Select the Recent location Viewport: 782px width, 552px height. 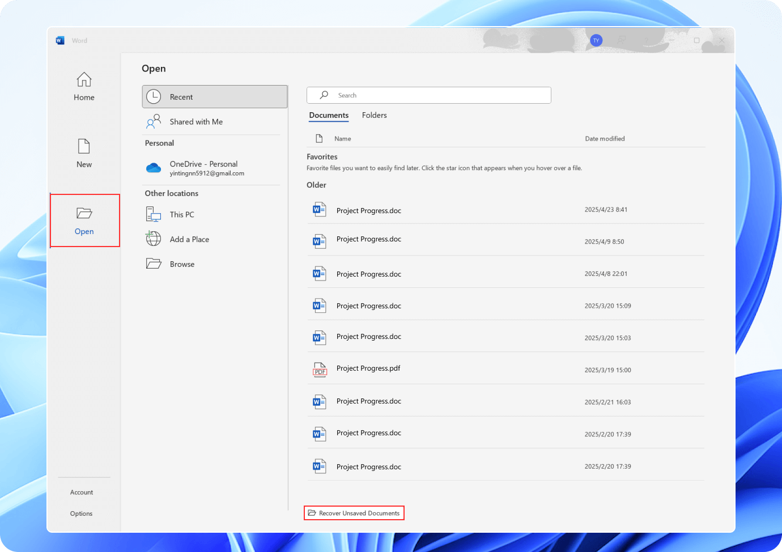pyautogui.click(x=215, y=97)
